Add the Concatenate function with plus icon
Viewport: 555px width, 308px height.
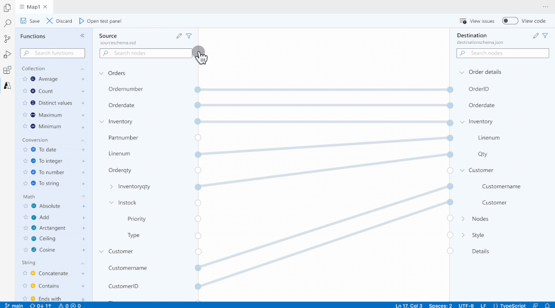click(x=83, y=274)
